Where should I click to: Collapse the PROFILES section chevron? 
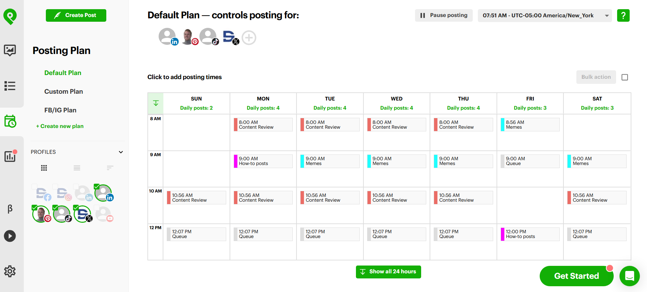121,152
